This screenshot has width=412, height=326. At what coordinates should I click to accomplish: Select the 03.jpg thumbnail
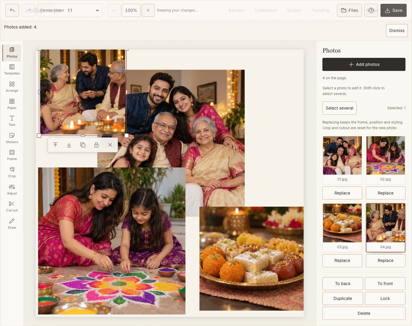click(342, 227)
